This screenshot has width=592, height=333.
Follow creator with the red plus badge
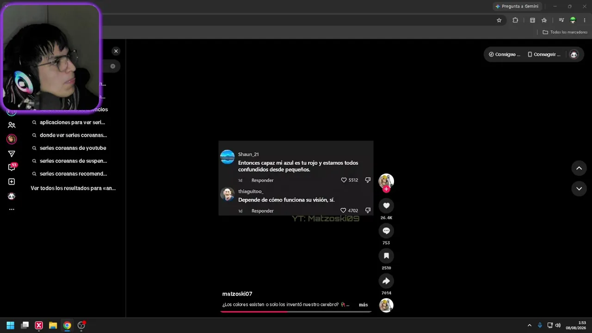(386, 189)
